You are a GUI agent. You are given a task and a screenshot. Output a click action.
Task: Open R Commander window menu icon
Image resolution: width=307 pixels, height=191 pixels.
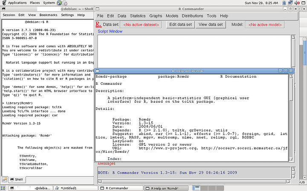click(x=97, y=9)
